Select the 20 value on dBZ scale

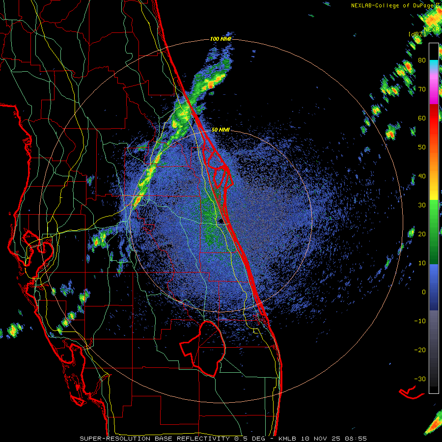(x=422, y=234)
